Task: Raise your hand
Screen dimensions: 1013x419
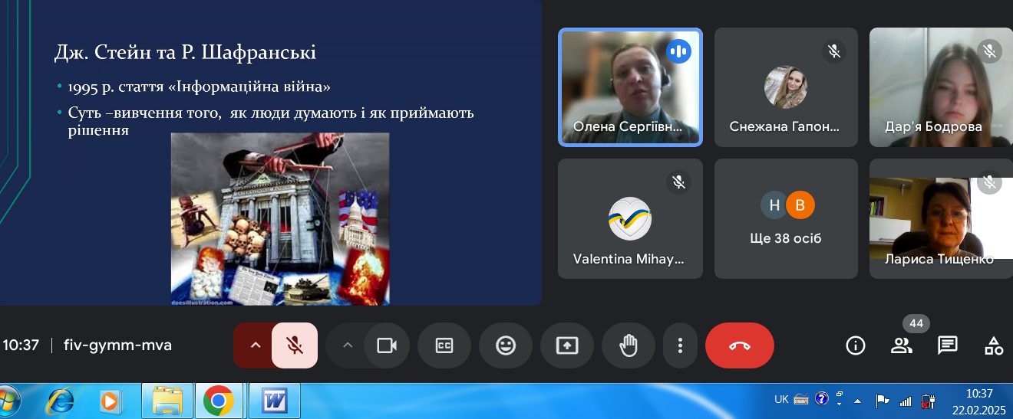Action: coord(629,345)
